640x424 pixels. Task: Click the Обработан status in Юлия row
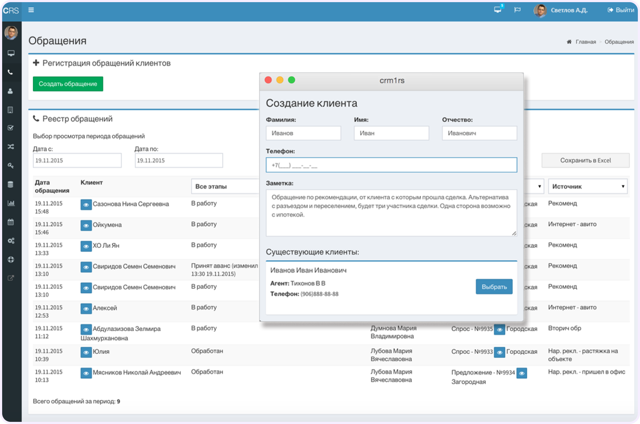point(207,351)
